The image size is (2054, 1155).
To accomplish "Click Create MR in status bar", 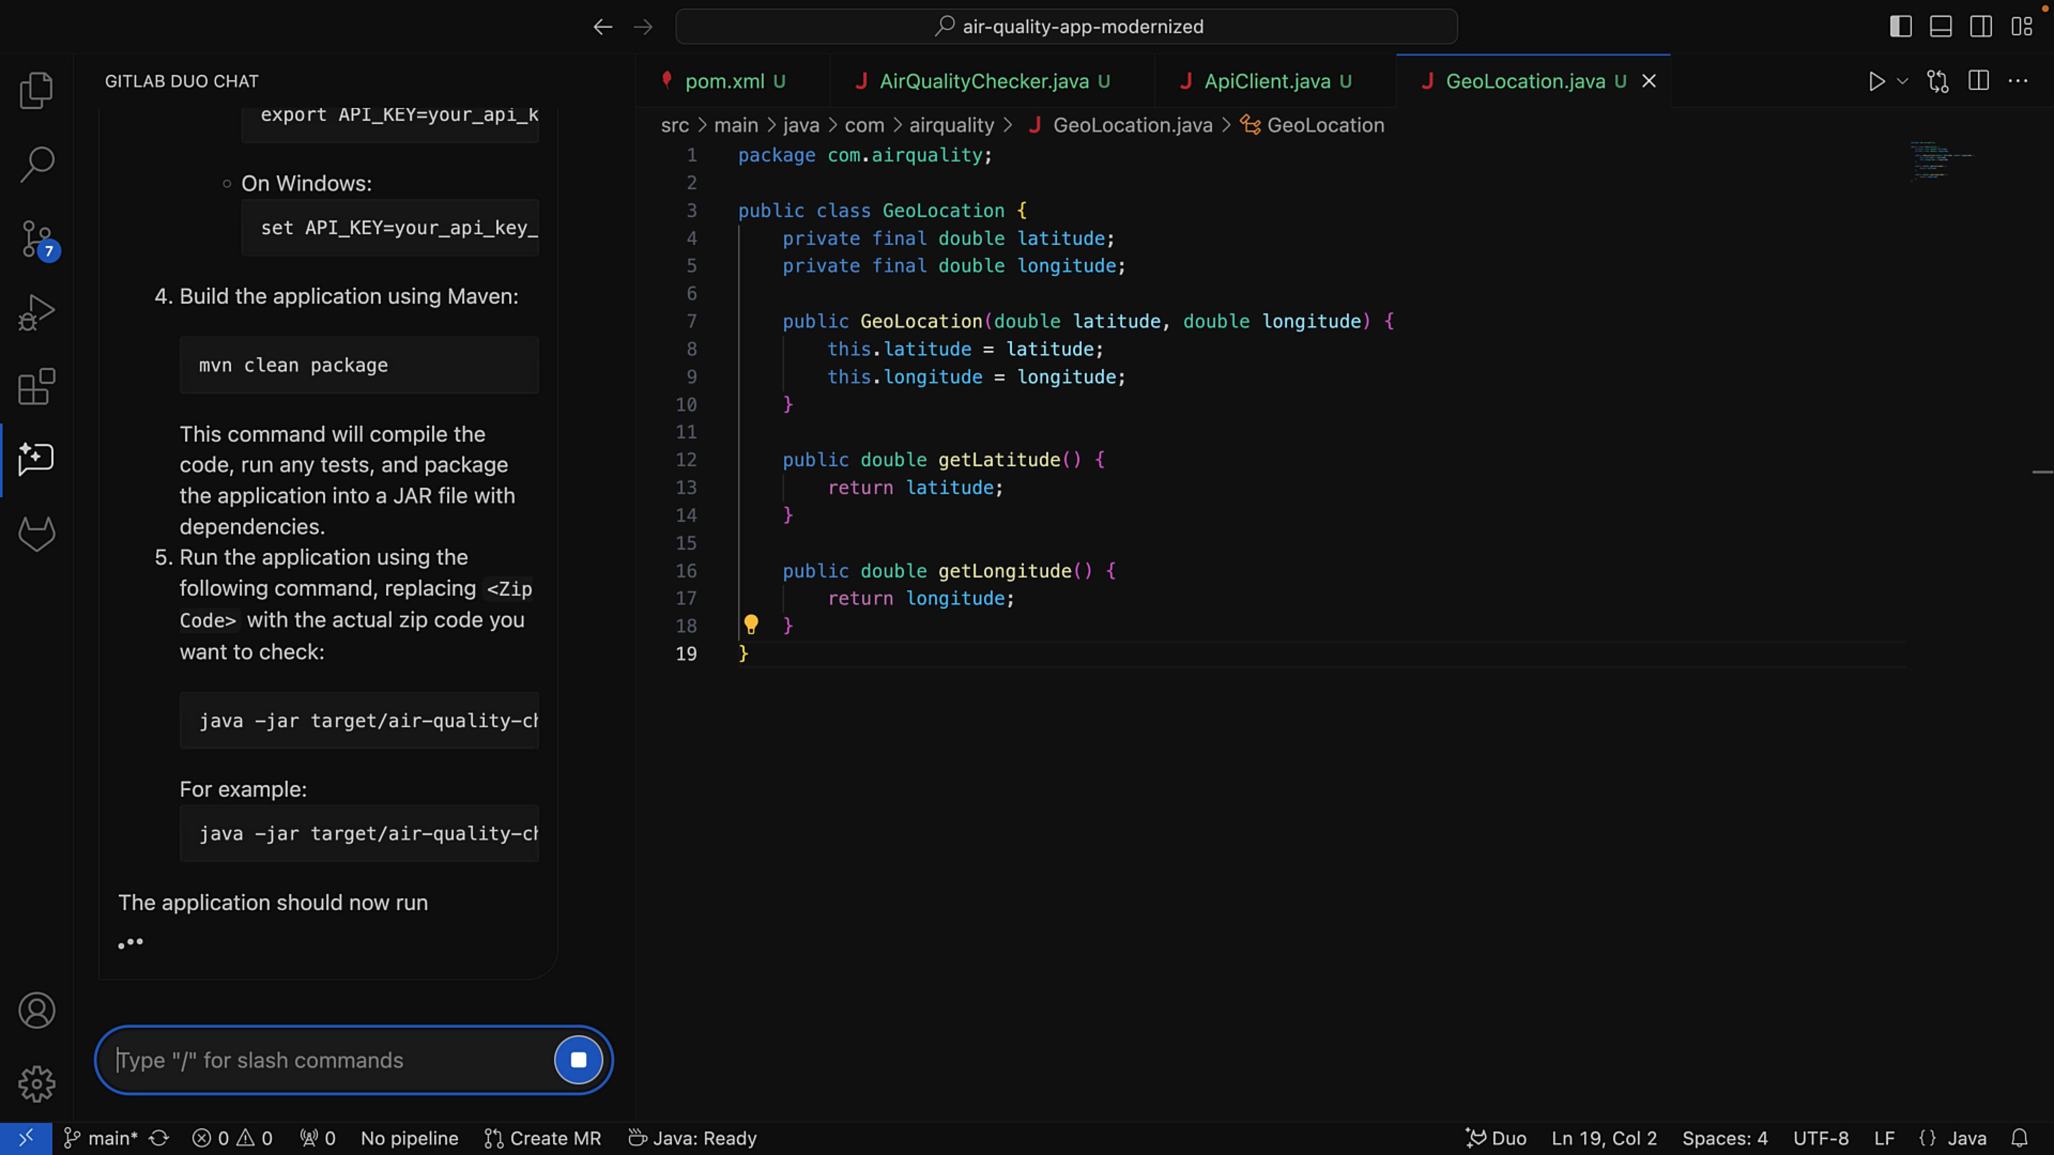I will [542, 1138].
